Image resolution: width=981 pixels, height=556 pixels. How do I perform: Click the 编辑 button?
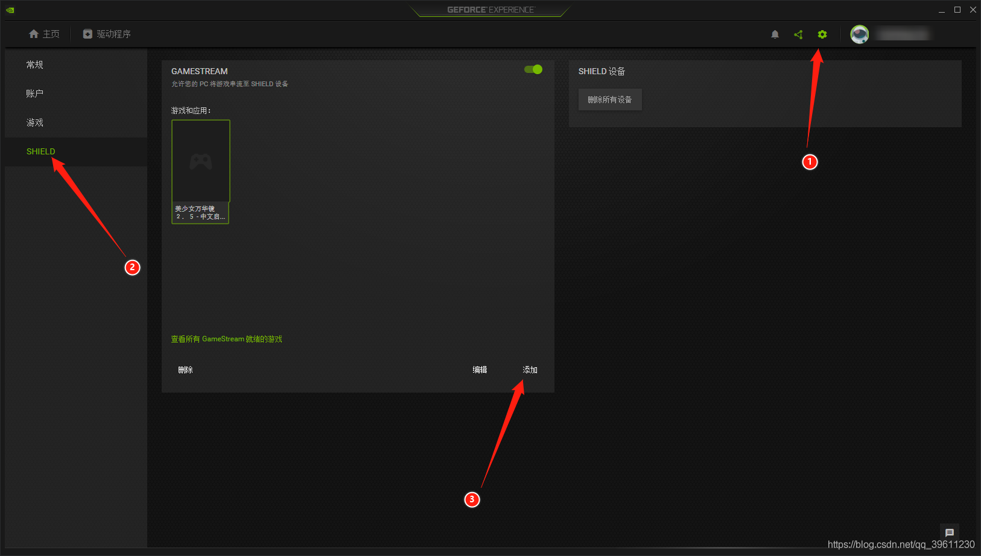point(480,370)
